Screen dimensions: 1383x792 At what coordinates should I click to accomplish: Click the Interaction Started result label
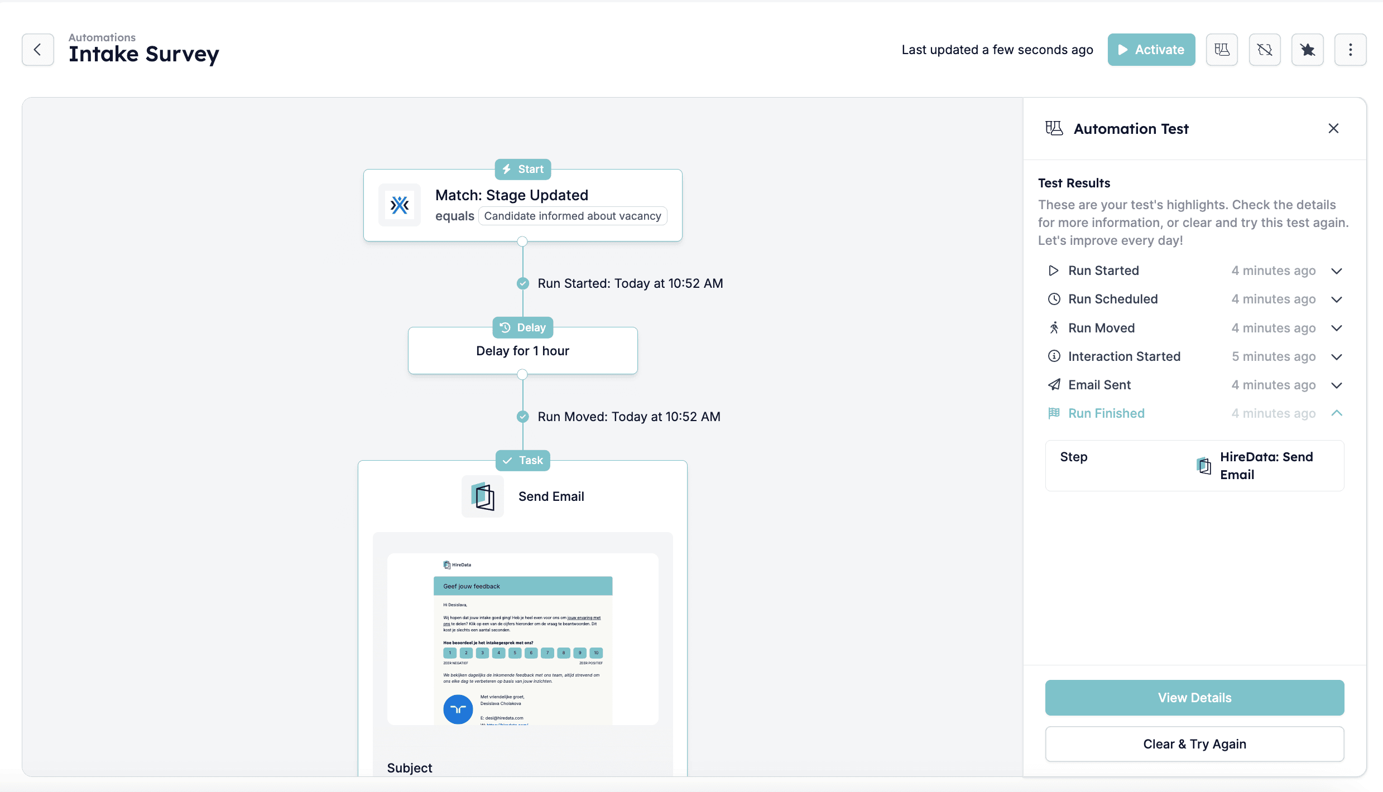coord(1125,356)
